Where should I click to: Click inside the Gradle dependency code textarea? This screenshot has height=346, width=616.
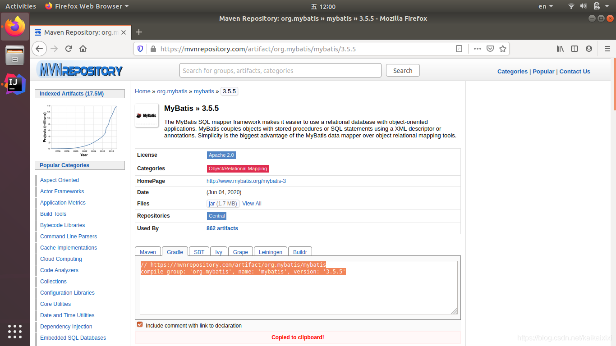(x=299, y=287)
